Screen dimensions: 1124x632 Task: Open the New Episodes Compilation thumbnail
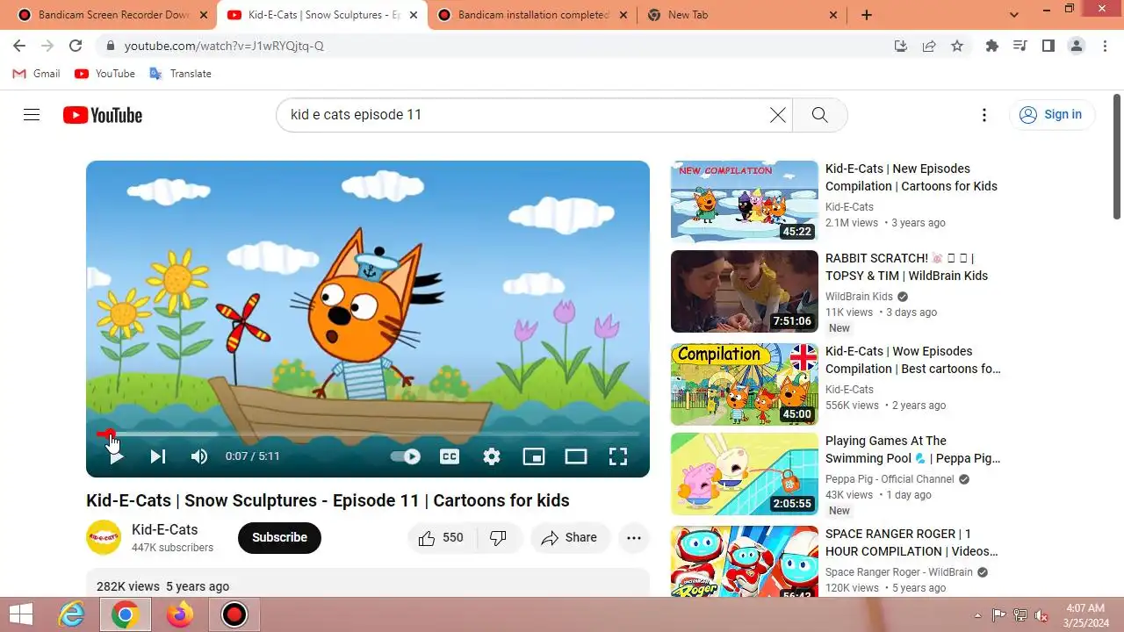[x=745, y=201]
